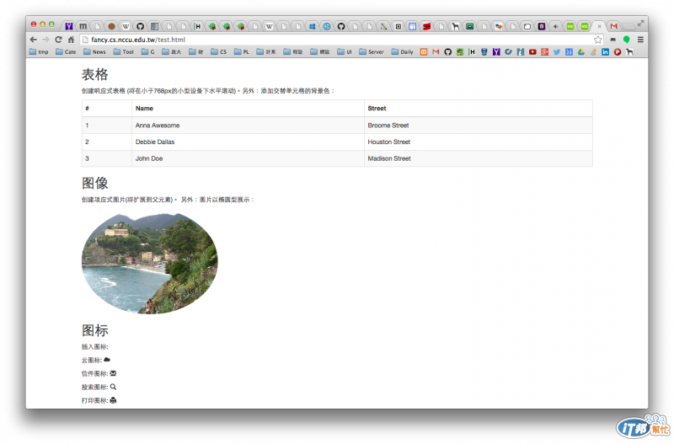Switch to the speaker icon tab
The width and height of the screenshot is (674, 444).
click(556, 26)
